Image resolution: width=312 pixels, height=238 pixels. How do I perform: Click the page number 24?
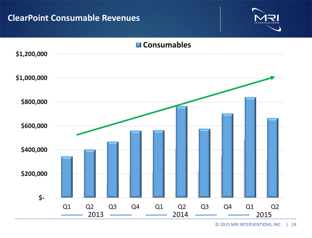pyautogui.click(x=294, y=225)
